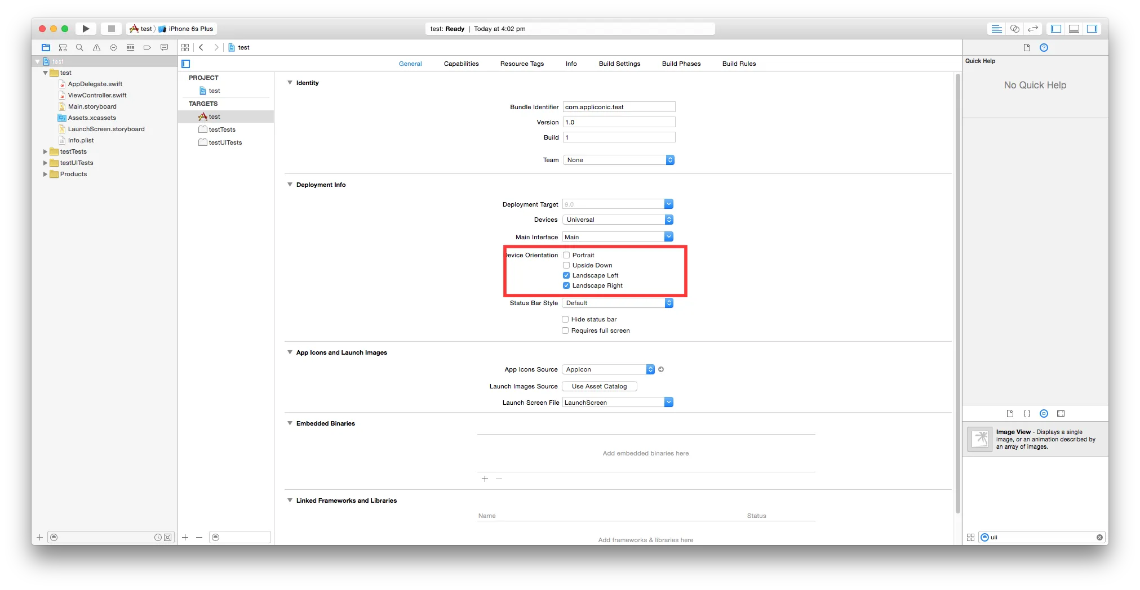This screenshot has width=1140, height=590.
Task: Check Hide status bar
Action: (x=565, y=320)
